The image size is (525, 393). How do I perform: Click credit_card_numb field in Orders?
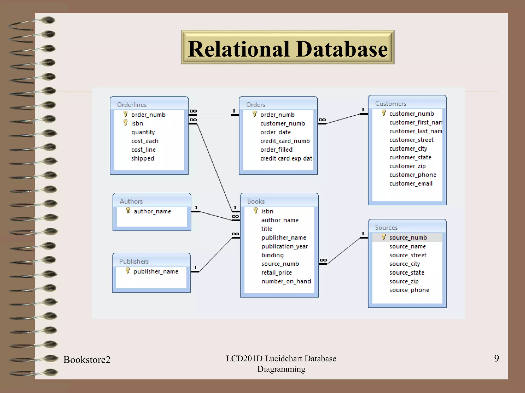click(285, 141)
